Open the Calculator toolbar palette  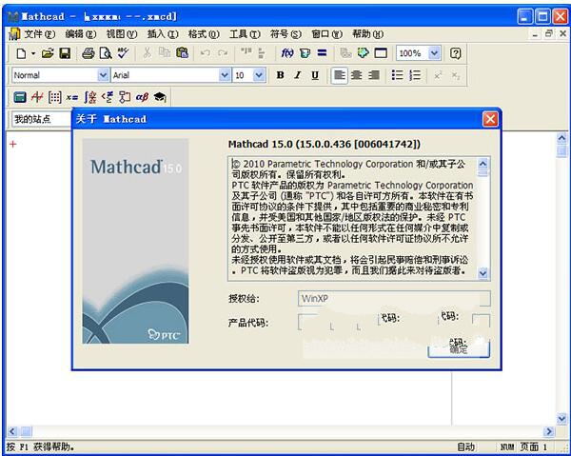(x=20, y=97)
